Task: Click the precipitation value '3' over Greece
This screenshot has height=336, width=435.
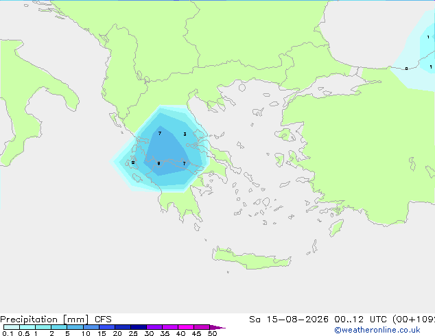Action: click(185, 134)
